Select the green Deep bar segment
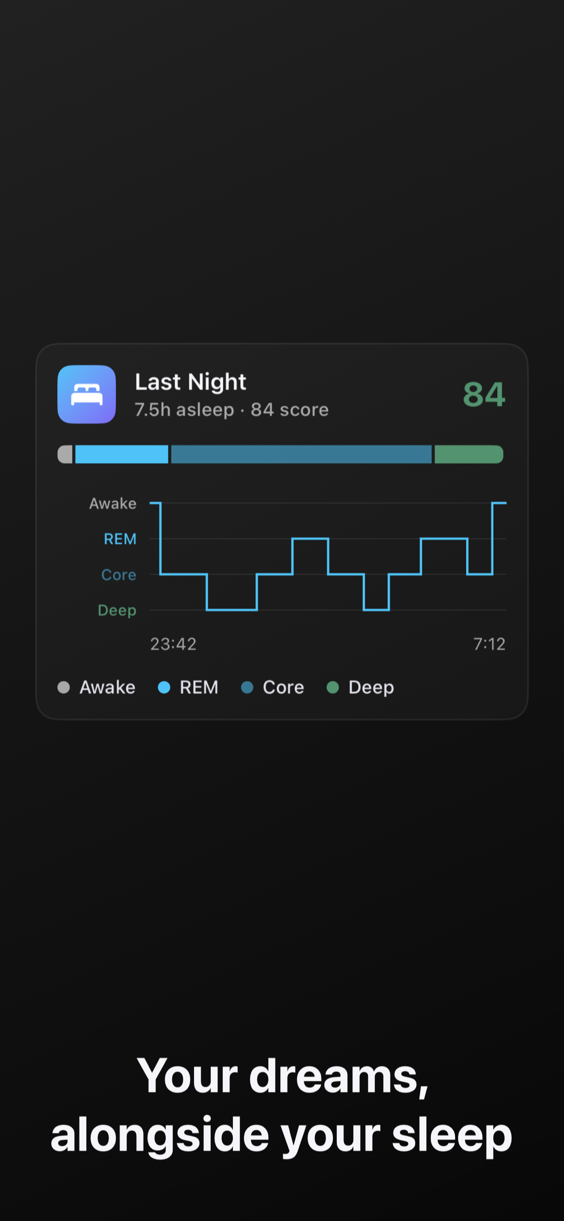 tap(469, 454)
